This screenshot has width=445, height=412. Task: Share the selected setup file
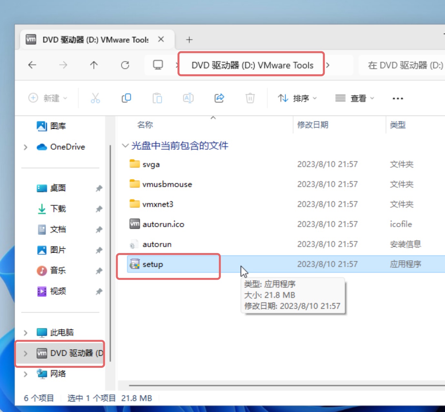[219, 98]
